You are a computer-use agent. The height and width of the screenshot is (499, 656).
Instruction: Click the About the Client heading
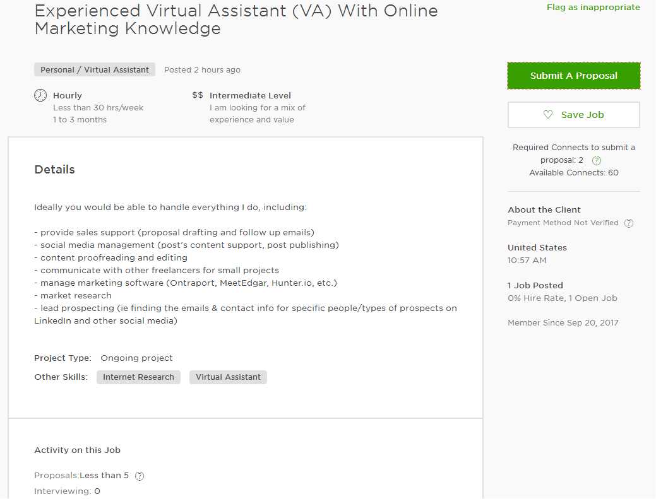click(544, 210)
